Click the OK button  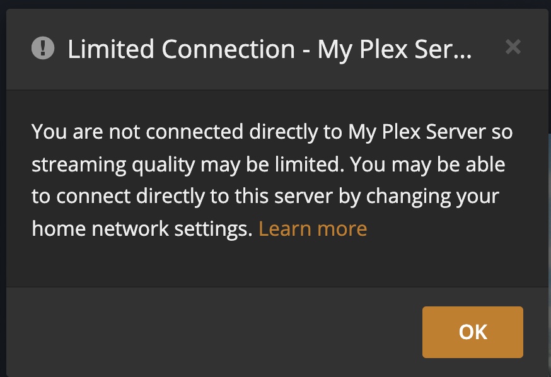coord(473,332)
